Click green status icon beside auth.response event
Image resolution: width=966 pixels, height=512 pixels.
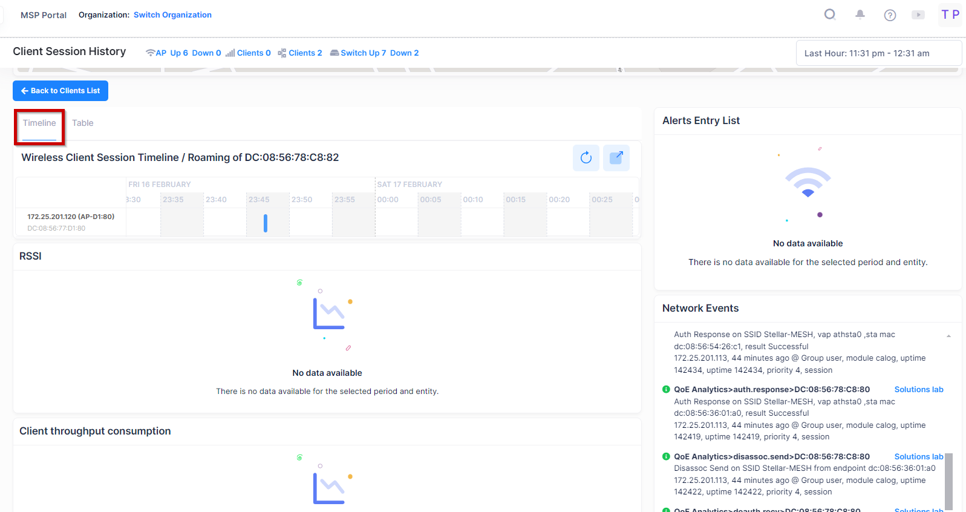click(x=666, y=390)
